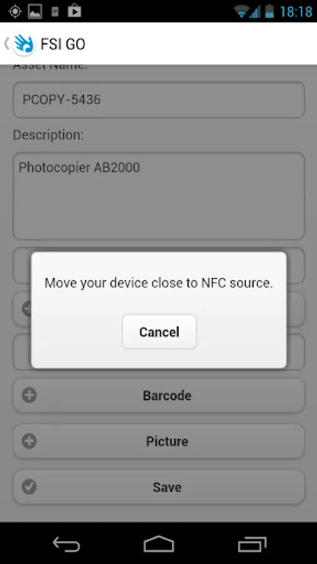The image size is (317, 564).
Task: Focus the PCOPY-5436 asset name field
Action: (x=159, y=100)
